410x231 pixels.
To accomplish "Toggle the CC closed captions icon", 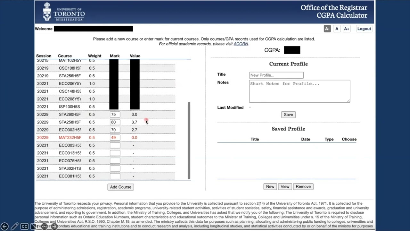I will pos(24,227).
